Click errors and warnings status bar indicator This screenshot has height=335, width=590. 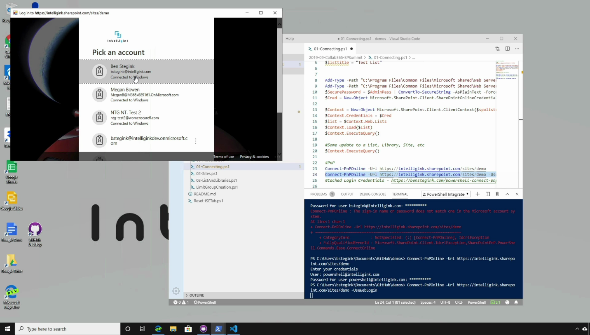click(181, 302)
